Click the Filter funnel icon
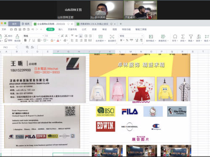 pyautogui.click(x=191, y=36)
